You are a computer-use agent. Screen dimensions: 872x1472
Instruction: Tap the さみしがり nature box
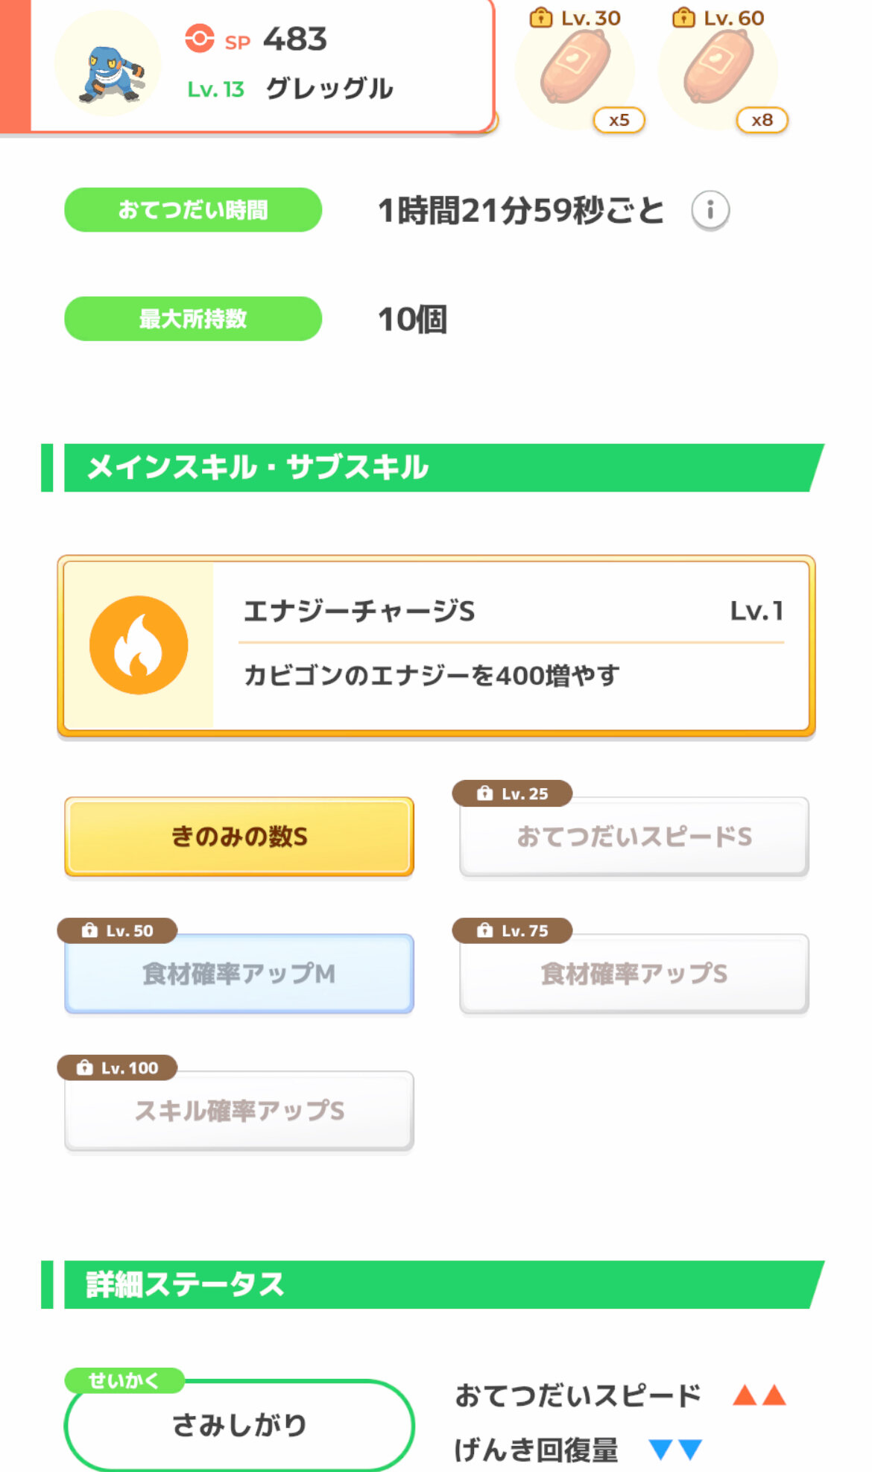[x=239, y=1424]
